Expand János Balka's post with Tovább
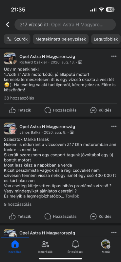The image size is (121, 262). pos(72,196)
